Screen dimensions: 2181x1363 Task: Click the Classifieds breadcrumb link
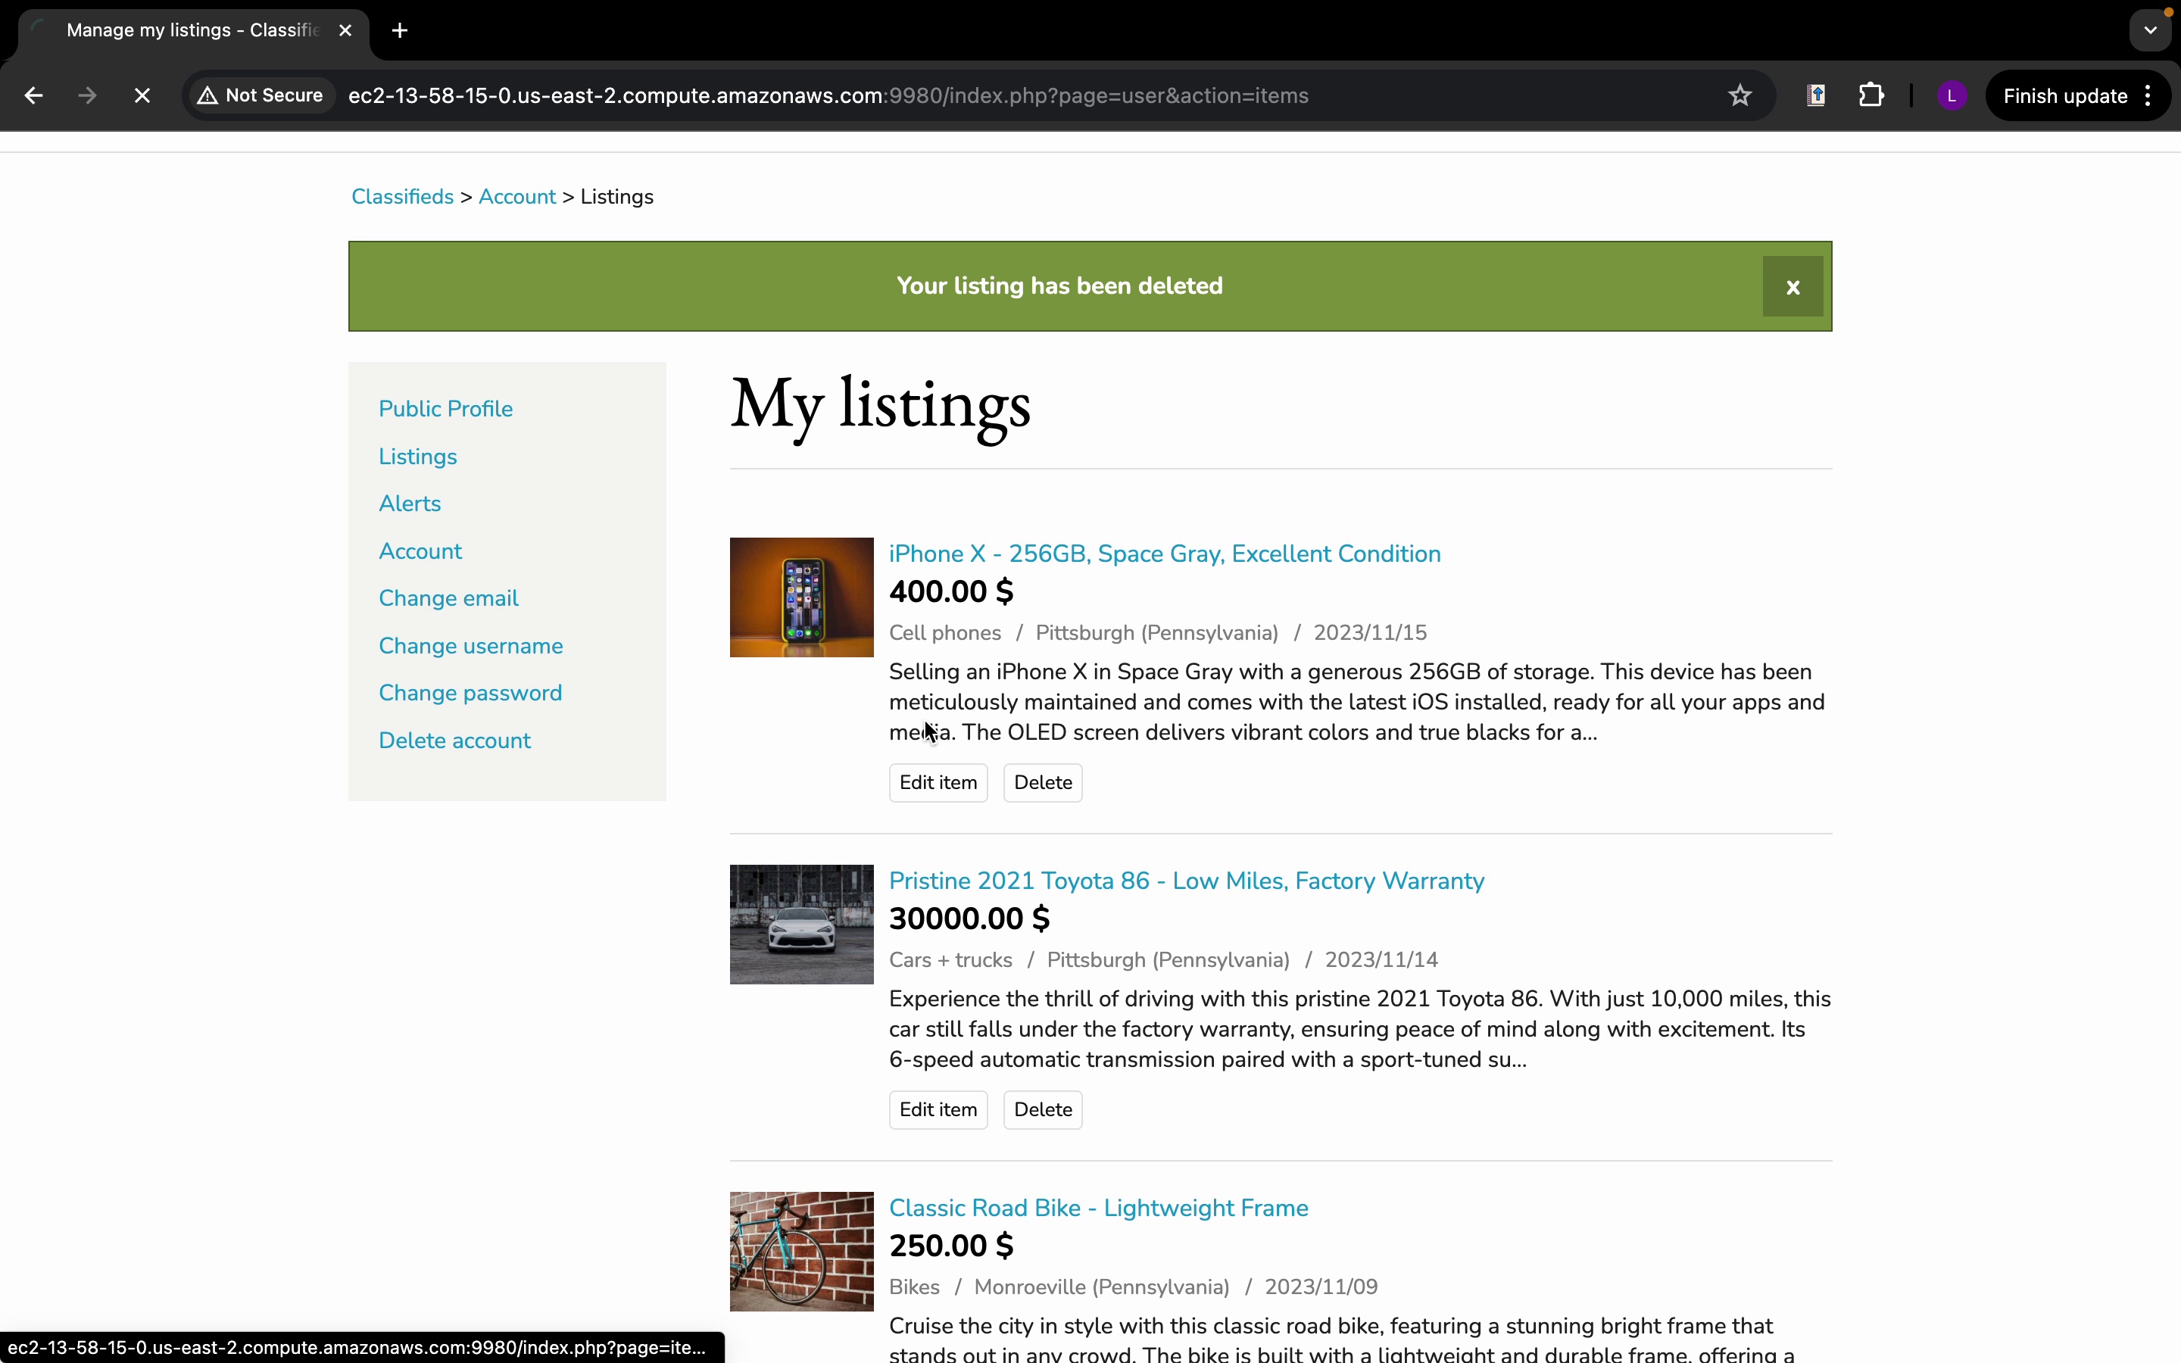point(402,197)
